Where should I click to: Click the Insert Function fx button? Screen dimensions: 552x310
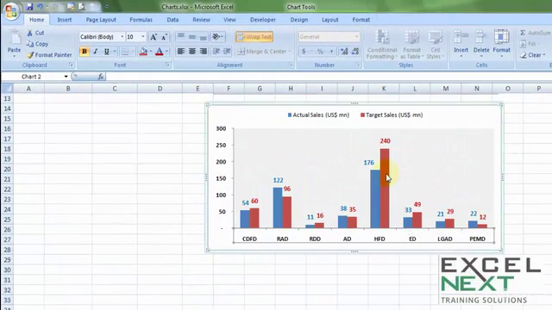(x=101, y=77)
